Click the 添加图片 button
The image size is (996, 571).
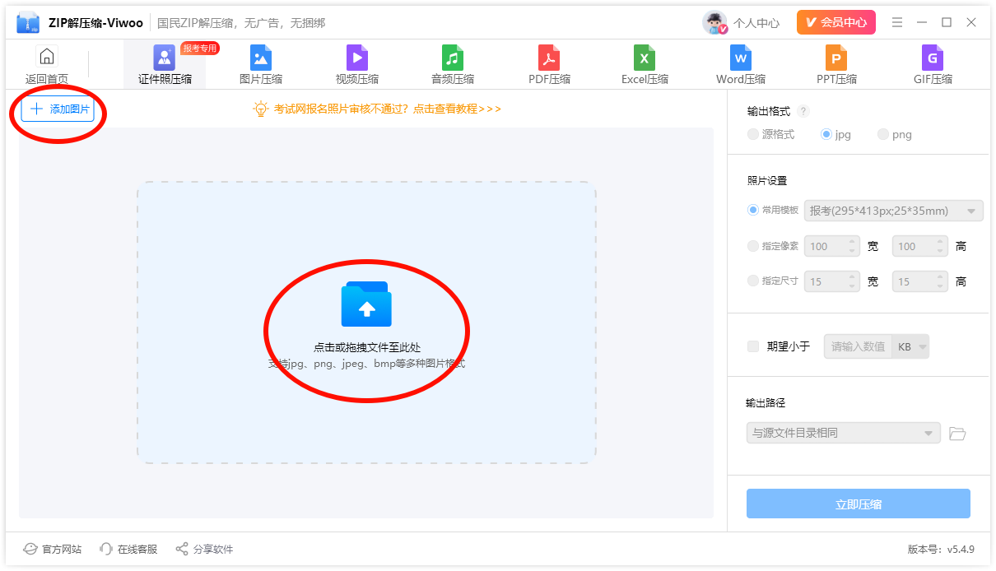[x=59, y=109]
